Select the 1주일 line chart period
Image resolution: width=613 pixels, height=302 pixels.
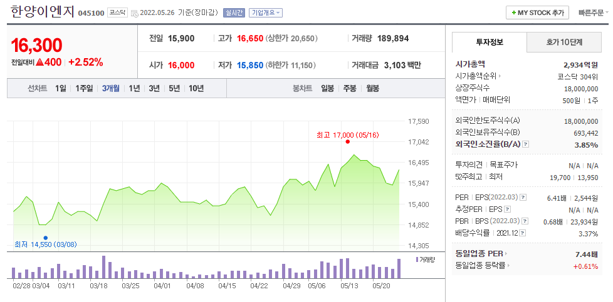coord(84,88)
